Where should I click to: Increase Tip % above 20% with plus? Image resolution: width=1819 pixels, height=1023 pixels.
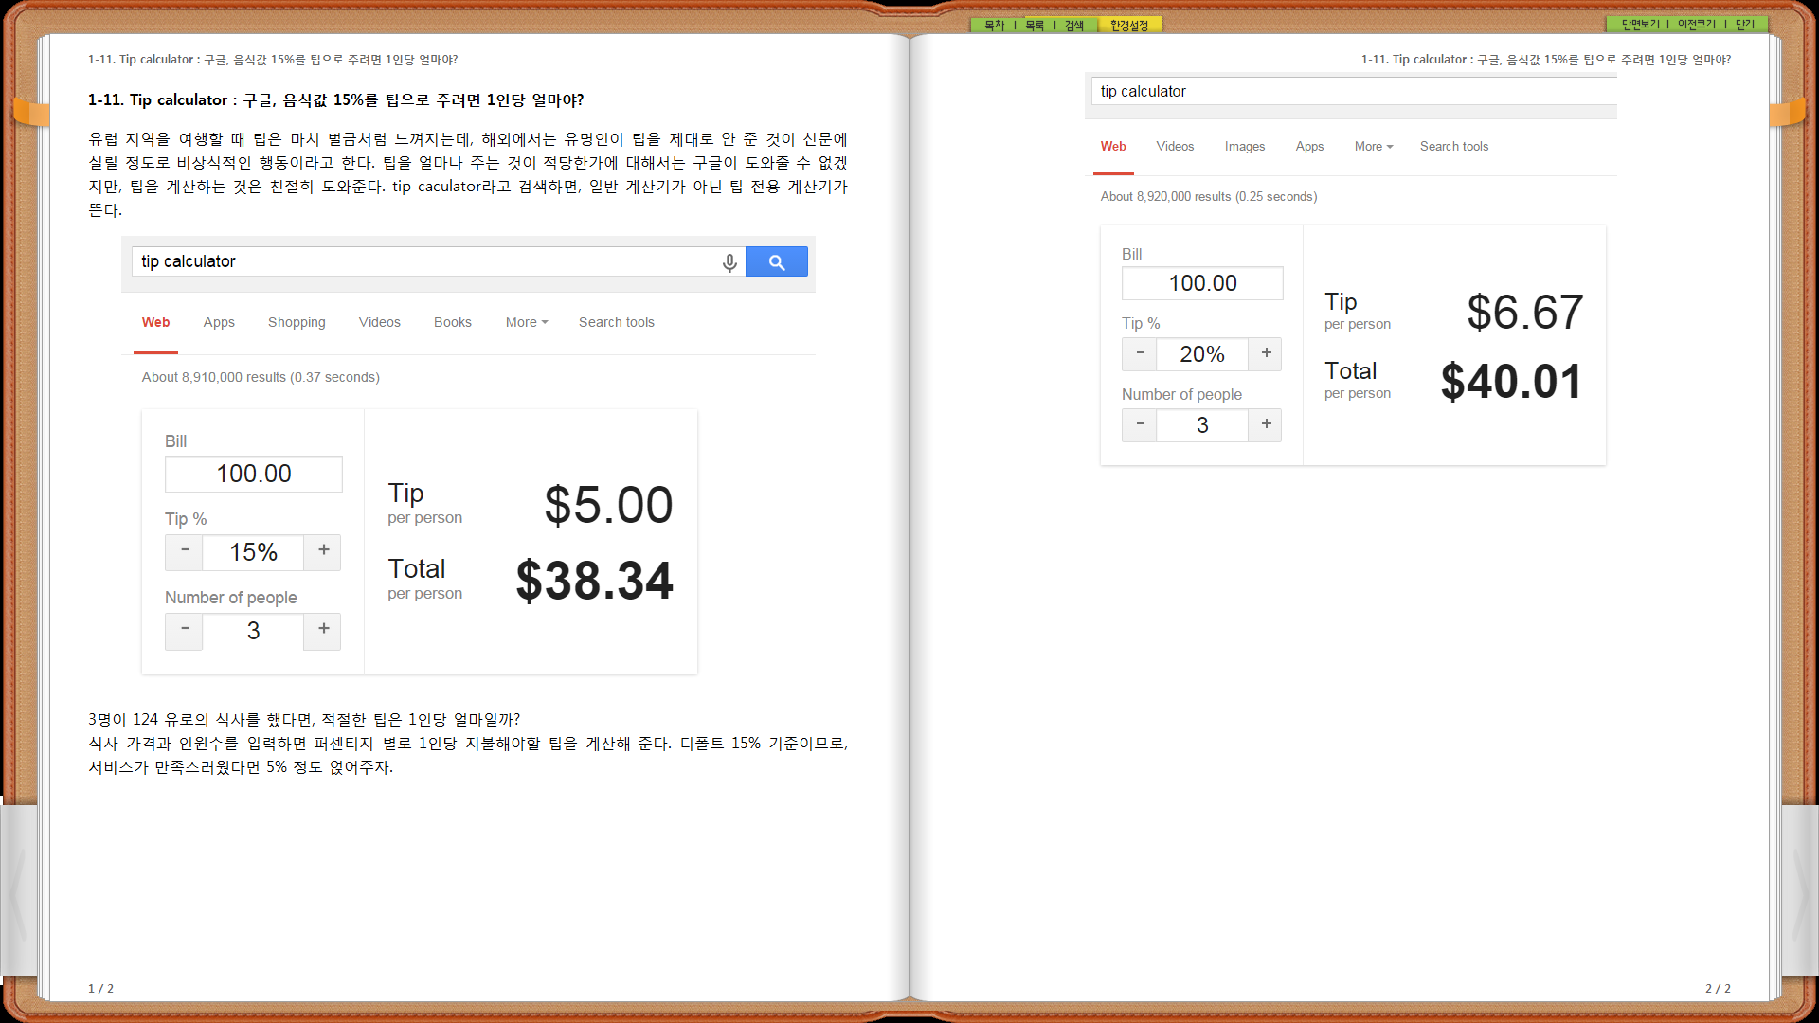[1266, 354]
